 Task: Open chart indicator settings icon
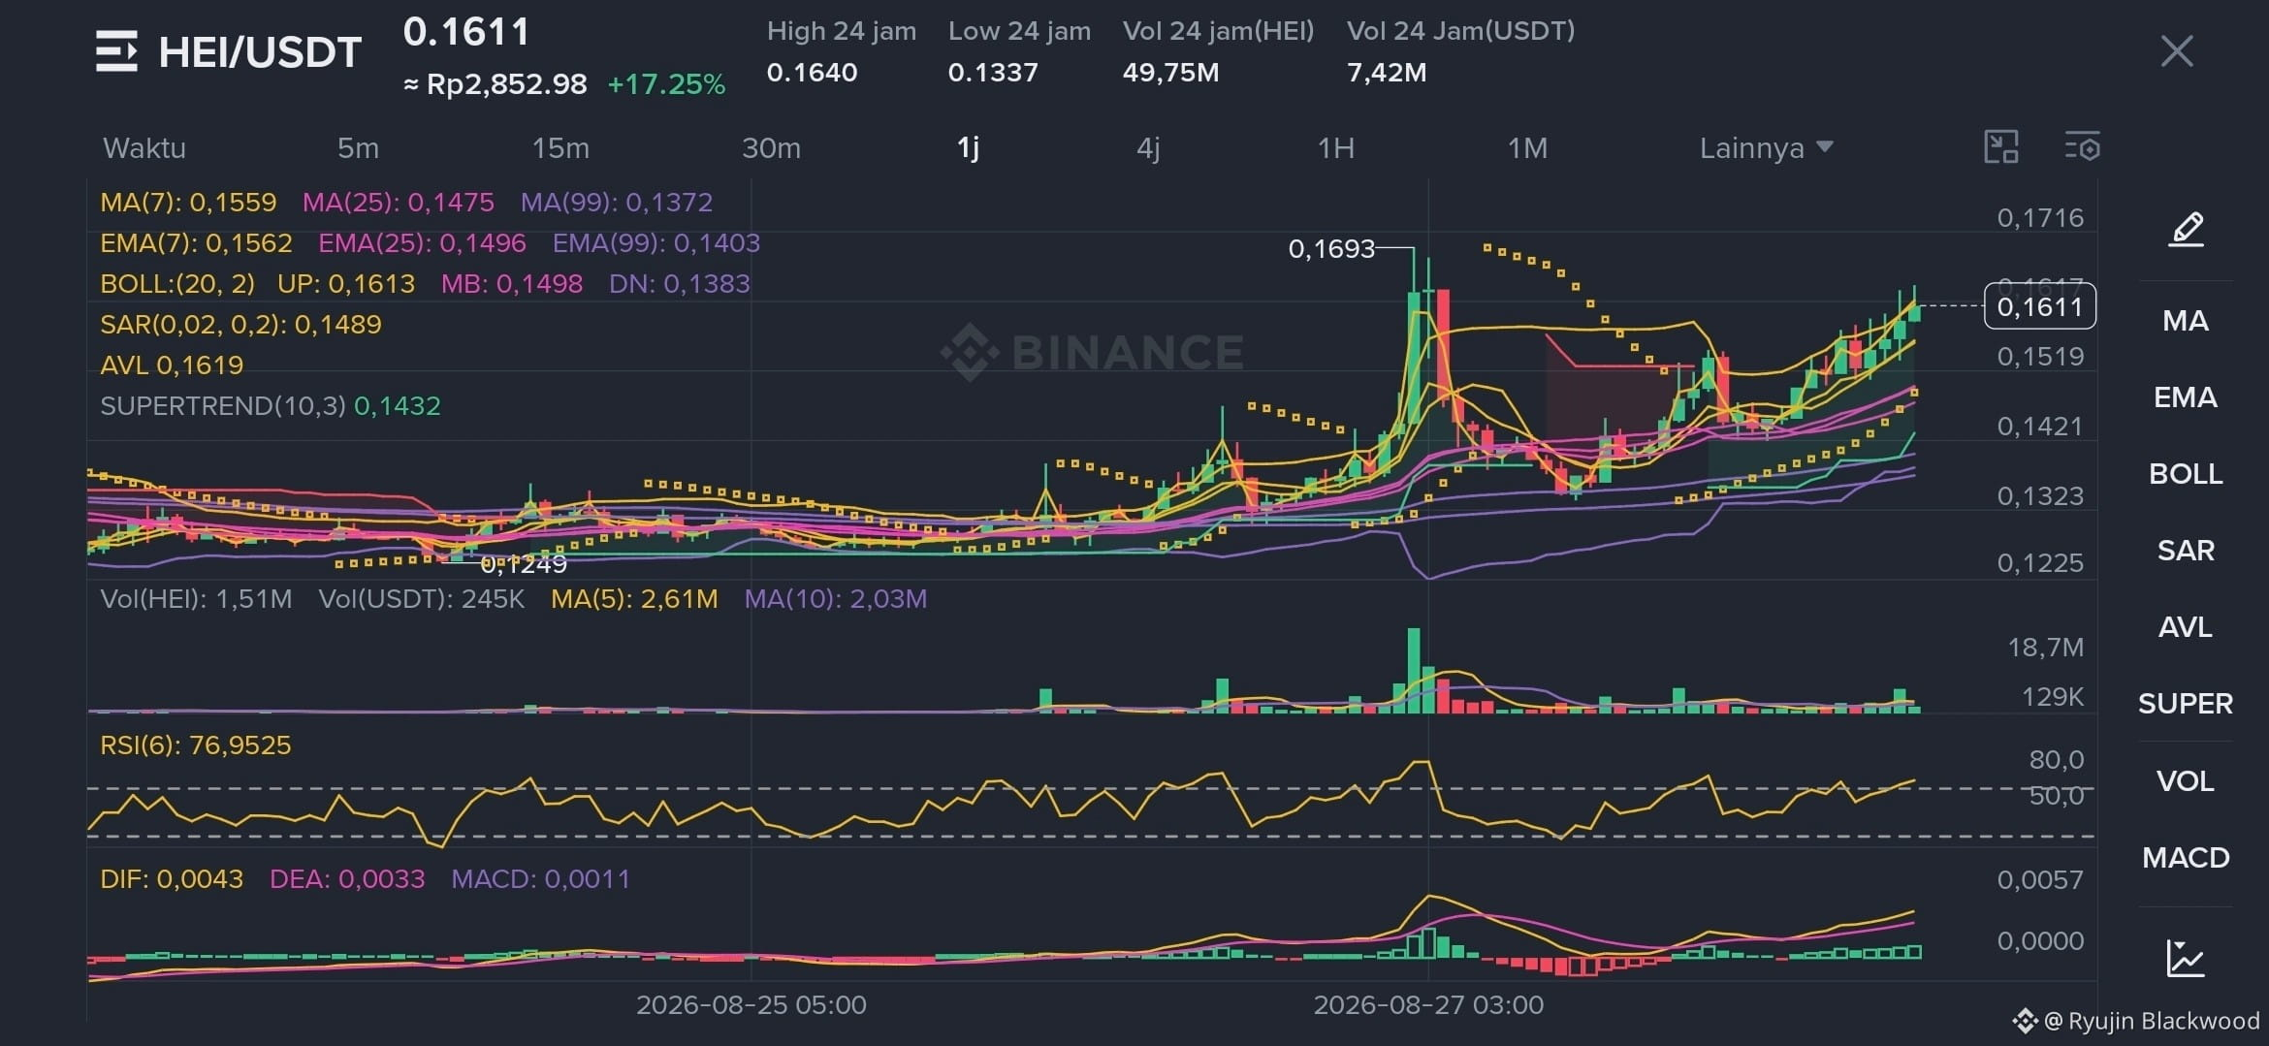tap(2082, 147)
